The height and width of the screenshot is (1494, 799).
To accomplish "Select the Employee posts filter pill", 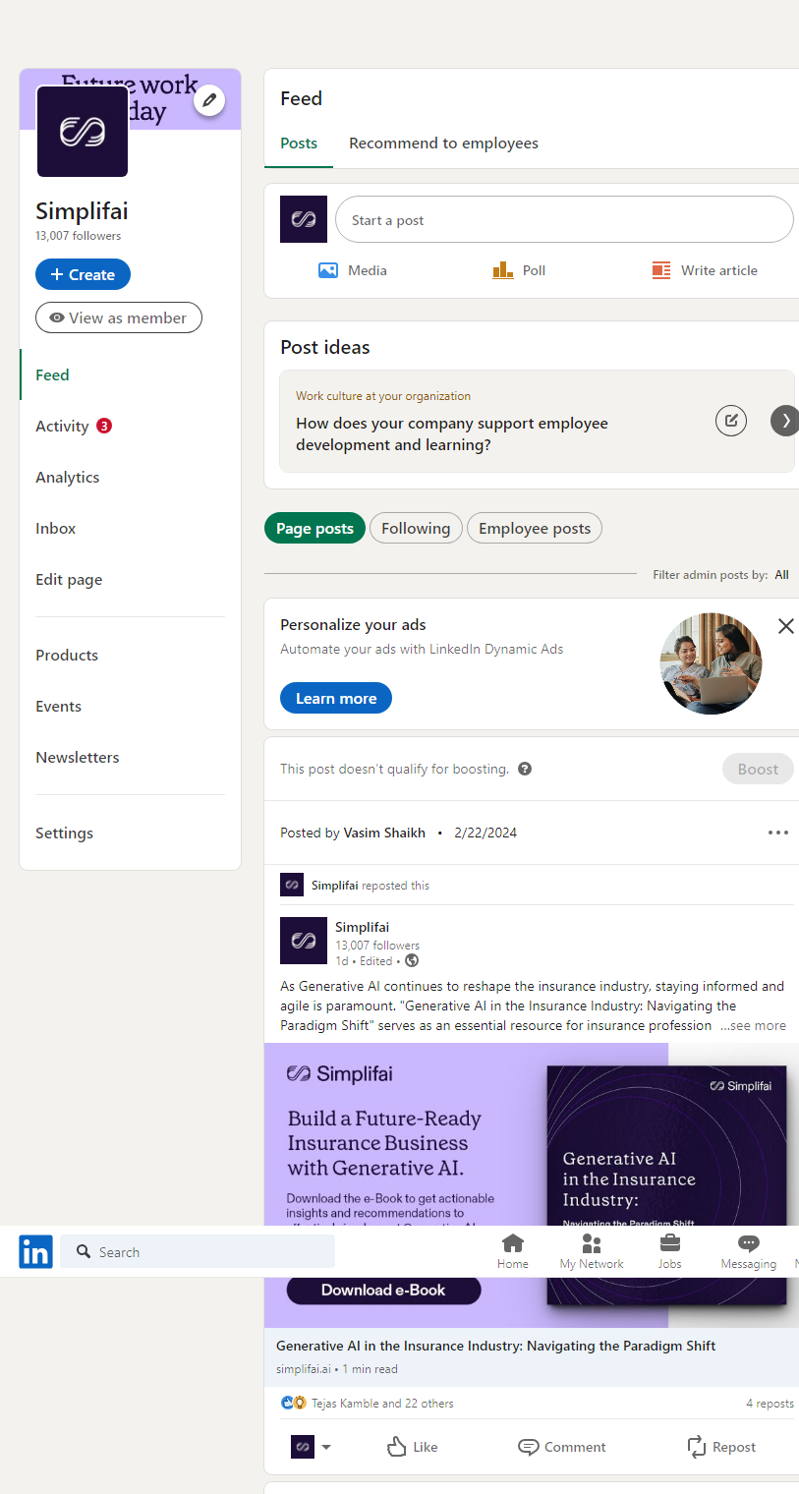I will click(x=535, y=528).
